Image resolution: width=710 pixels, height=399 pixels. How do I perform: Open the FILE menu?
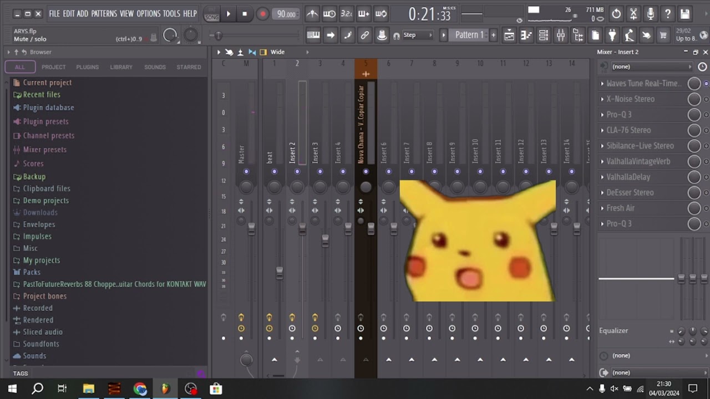click(54, 13)
